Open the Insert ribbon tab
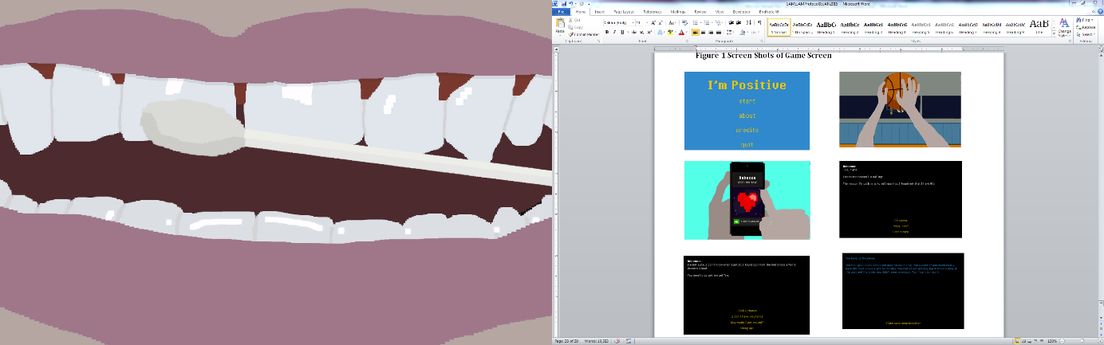The height and width of the screenshot is (345, 1104). pyautogui.click(x=599, y=12)
